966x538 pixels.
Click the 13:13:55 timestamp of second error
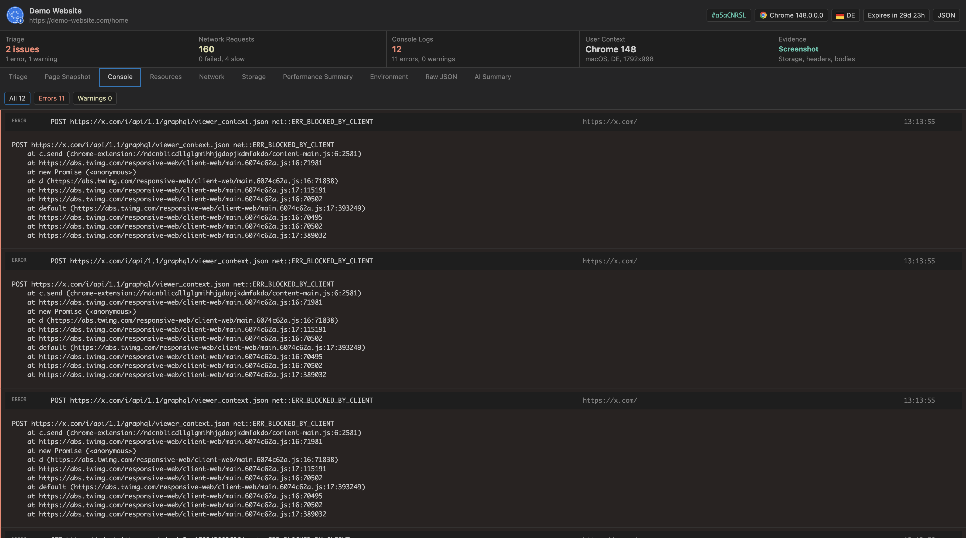pos(919,261)
